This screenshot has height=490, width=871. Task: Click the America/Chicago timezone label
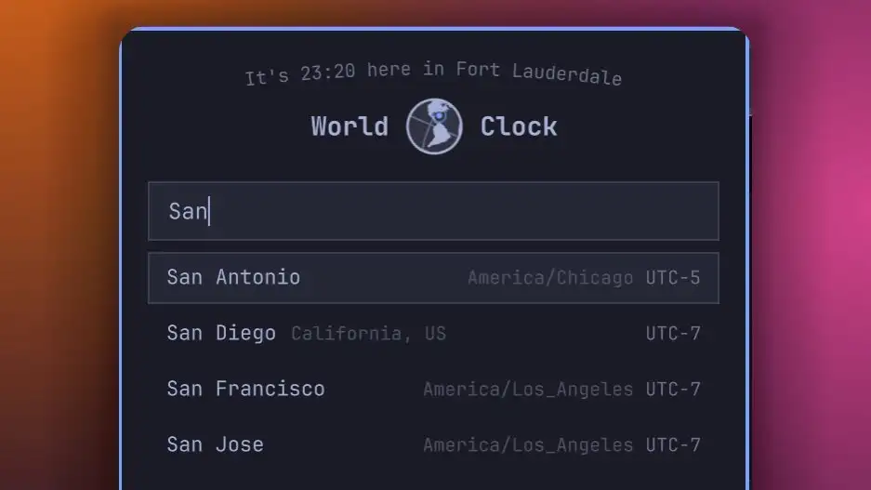[x=550, y=278]
